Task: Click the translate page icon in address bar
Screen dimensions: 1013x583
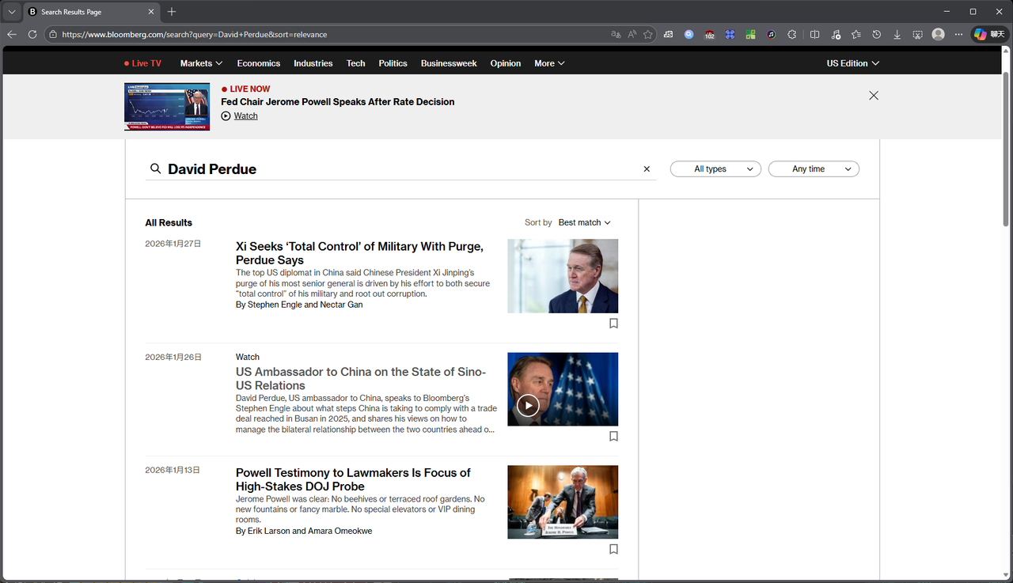Action: coord(617,34)
